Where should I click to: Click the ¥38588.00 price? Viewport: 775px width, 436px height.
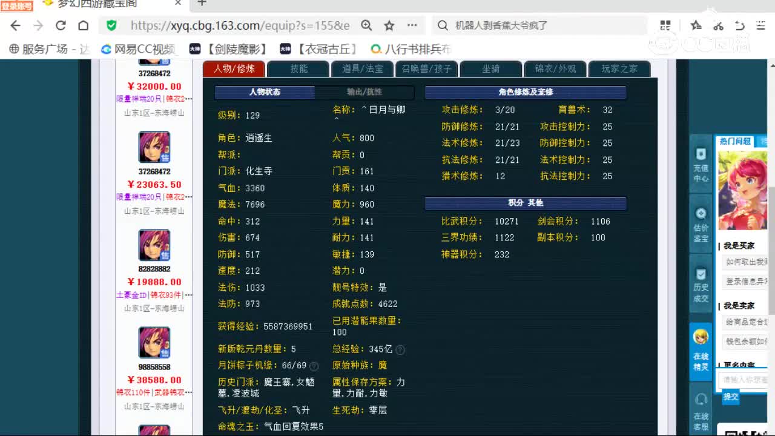pos(154,380)
